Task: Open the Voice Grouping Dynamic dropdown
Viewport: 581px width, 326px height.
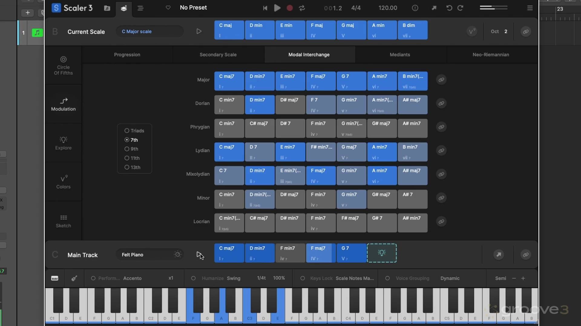Action: pyautogui.click(x=450, y=278)
